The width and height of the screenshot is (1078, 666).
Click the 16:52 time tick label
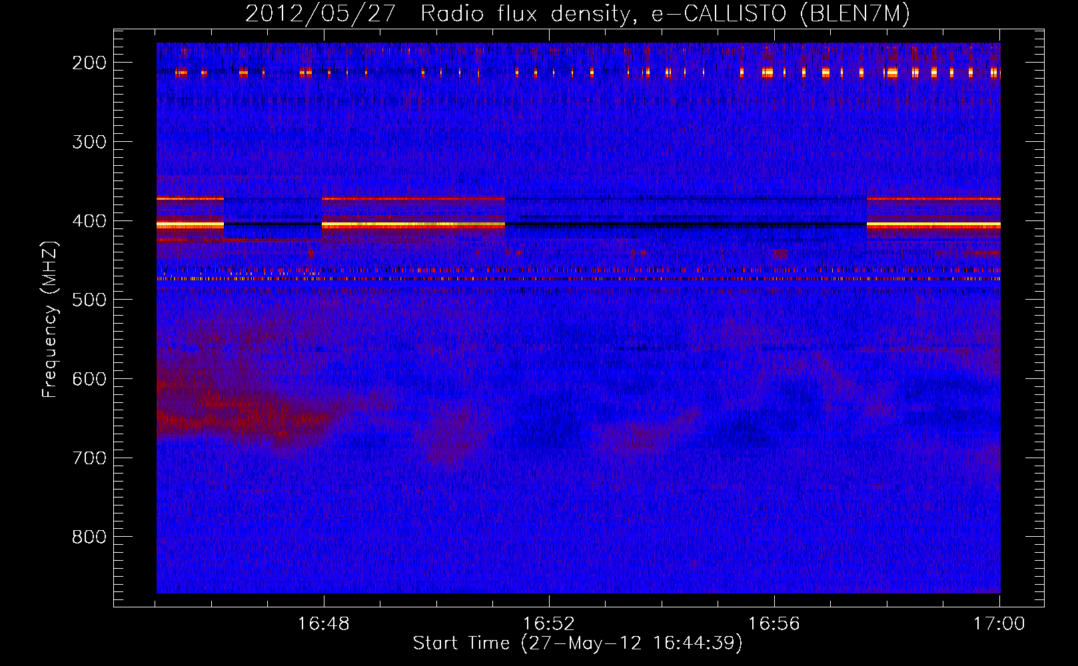[549, 624]
